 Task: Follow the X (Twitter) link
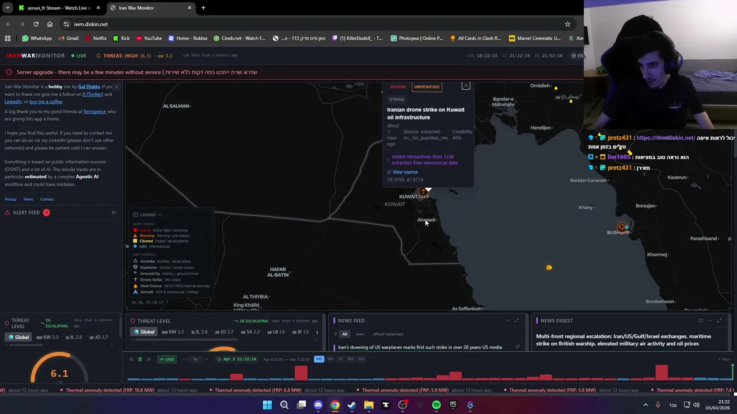click(93, 94)
